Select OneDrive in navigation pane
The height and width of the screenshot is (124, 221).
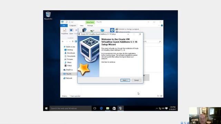[68, 70]
